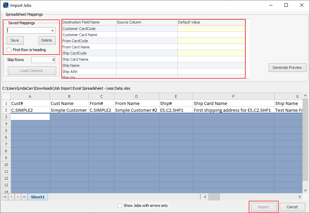Click the horizontal scrollbar thumb
The height and width of the screenshot is (213, 310).
coord(214,197)
